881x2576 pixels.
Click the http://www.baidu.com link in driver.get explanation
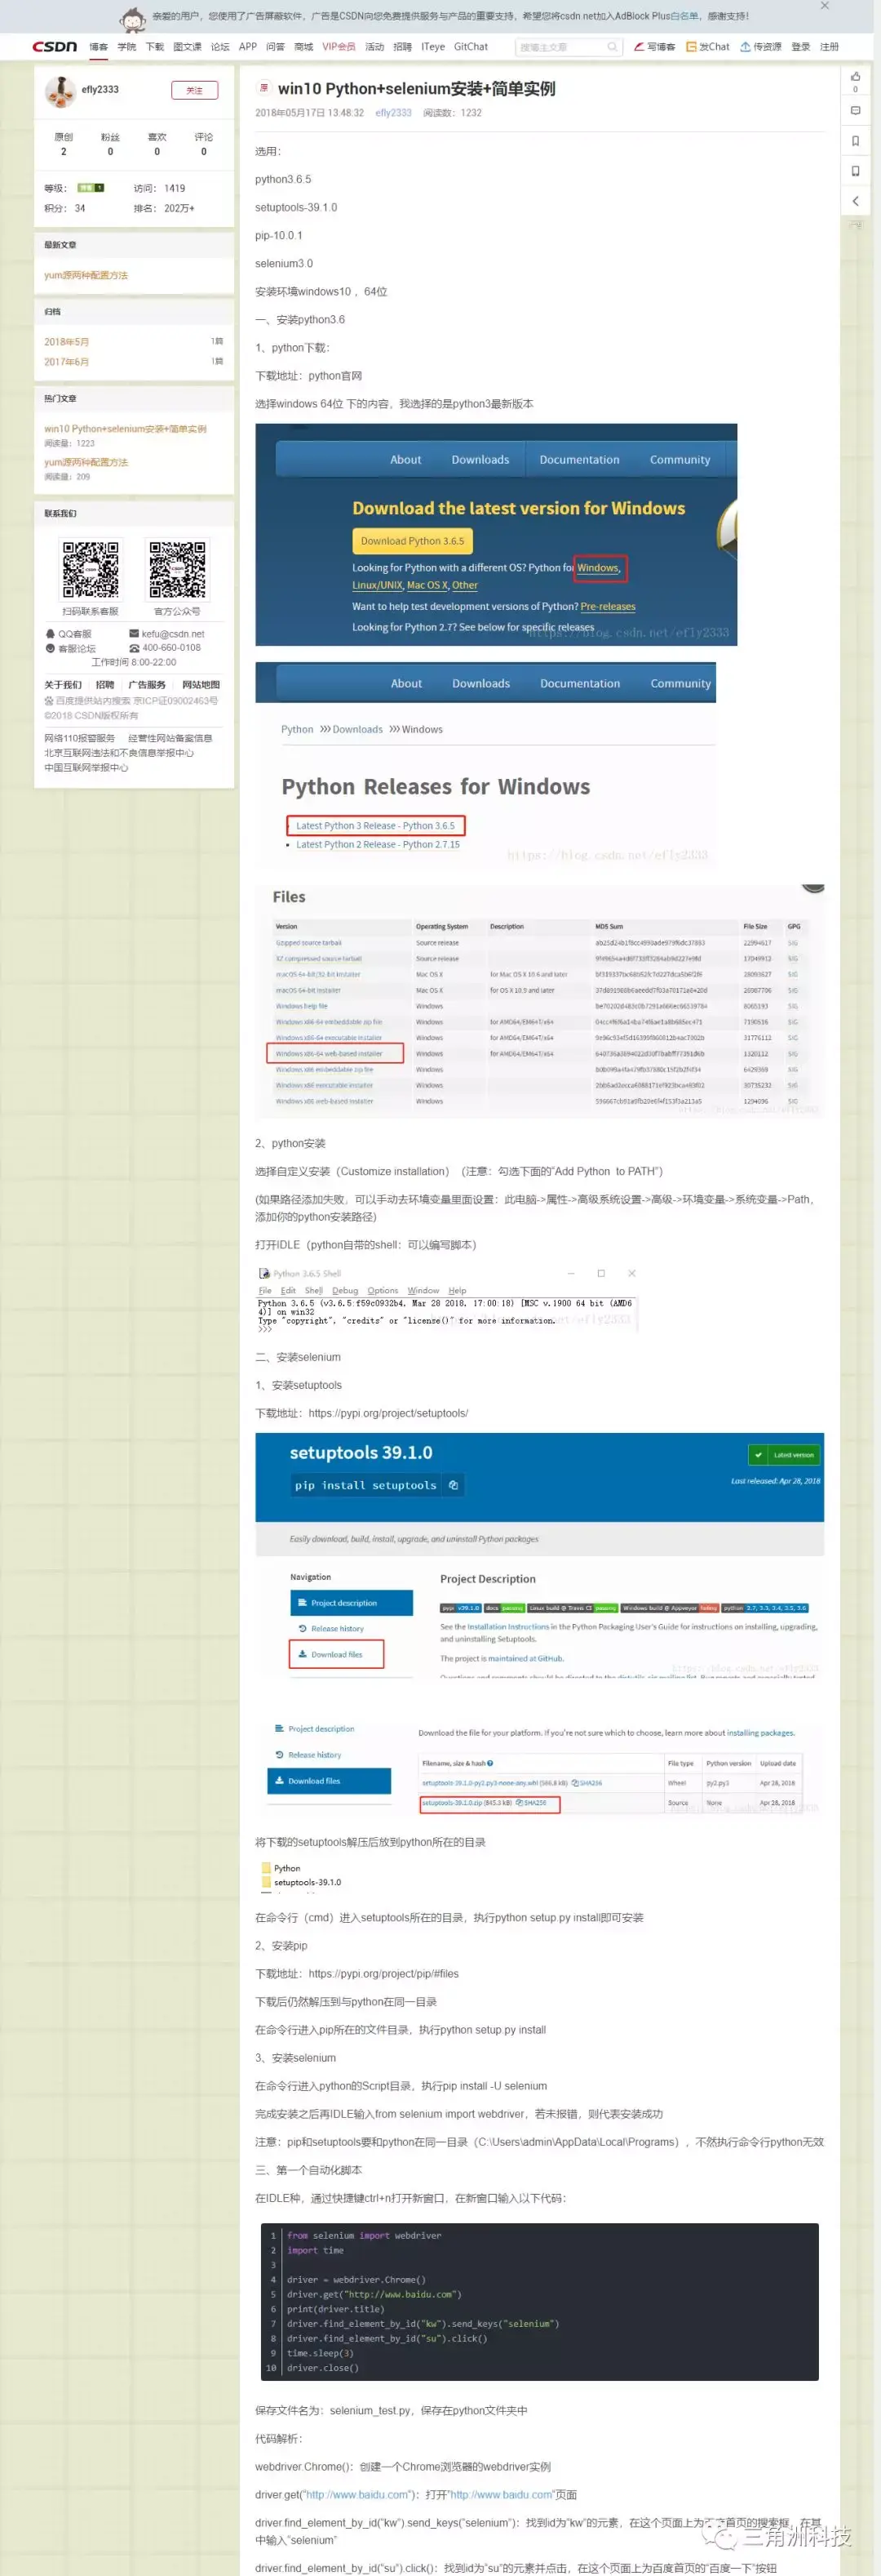click(x=359, y=2494)
